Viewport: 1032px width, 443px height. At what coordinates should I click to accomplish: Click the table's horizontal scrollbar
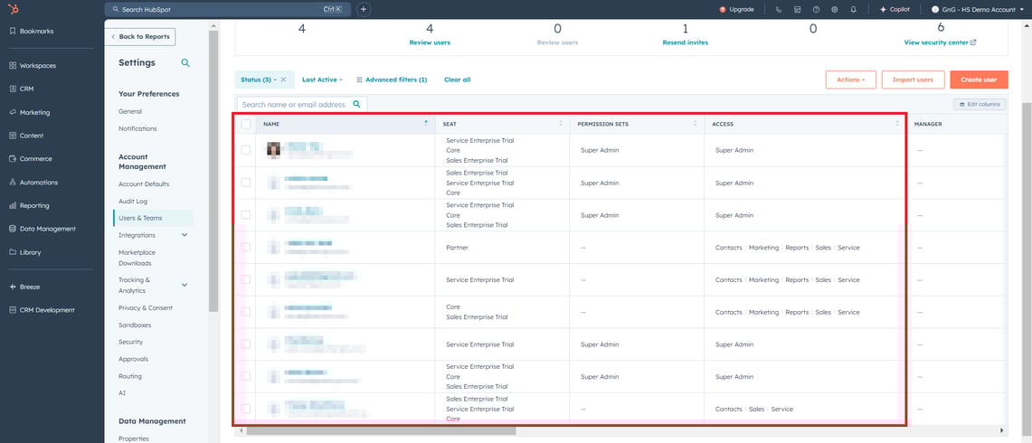381,430
